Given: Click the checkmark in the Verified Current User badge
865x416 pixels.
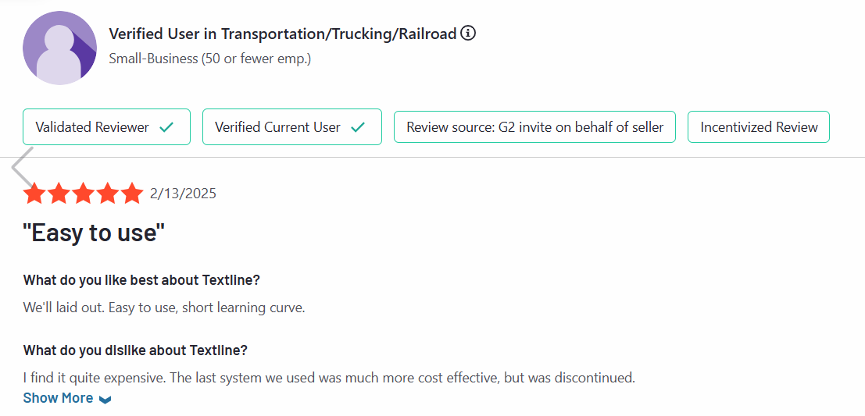Looking at the screenshot, I should 358,127.
